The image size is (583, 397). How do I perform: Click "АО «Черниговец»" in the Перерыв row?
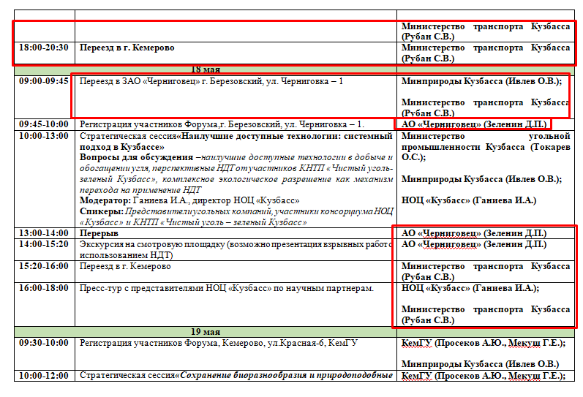[x=441, y=233]
